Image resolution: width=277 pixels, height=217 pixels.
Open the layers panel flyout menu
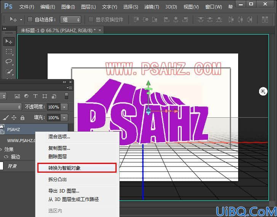70,87
